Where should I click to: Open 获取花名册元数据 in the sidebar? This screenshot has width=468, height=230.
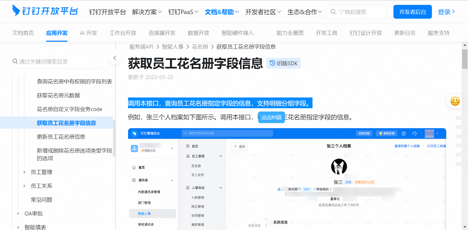pos(58,95)
